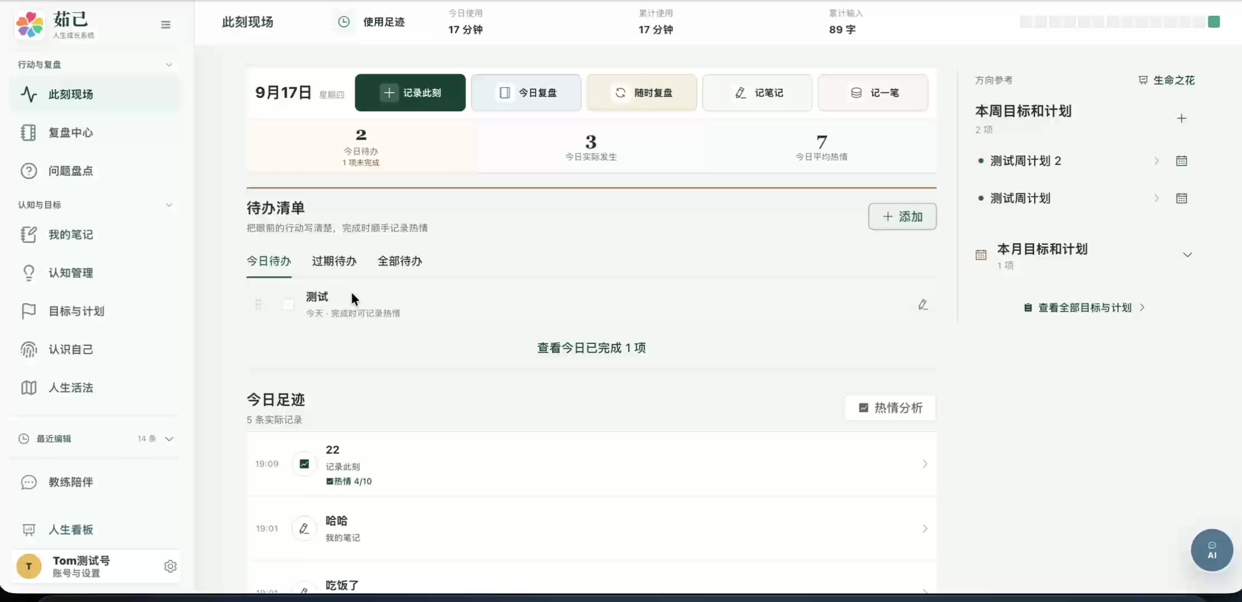
Task: Open account settings gear icon
Action: tap(171, 566)
